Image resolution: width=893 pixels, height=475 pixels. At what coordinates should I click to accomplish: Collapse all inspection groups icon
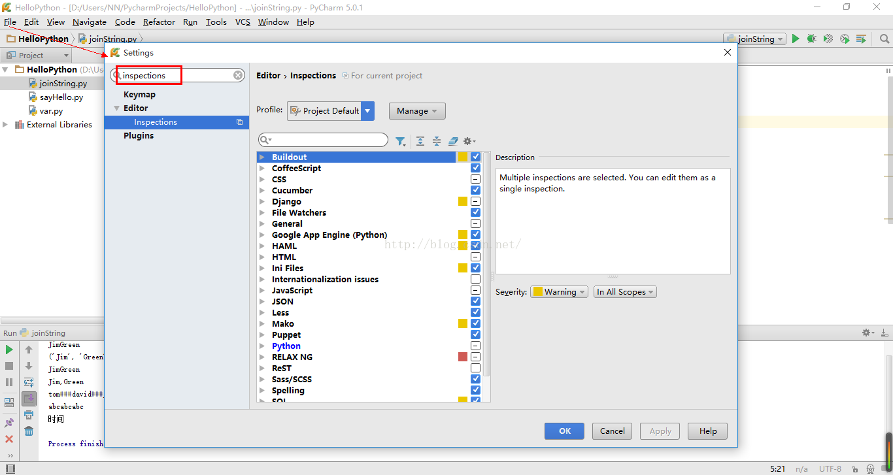(436, 140)
